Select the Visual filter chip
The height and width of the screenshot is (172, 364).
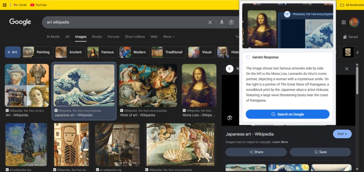[201, 52]
